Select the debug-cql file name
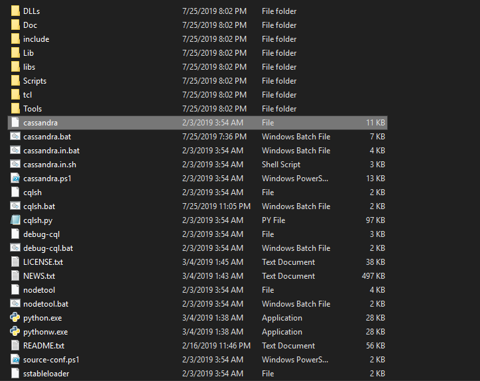Image resolution: width=480 pixels, height=381 pixels. (41, 234)
